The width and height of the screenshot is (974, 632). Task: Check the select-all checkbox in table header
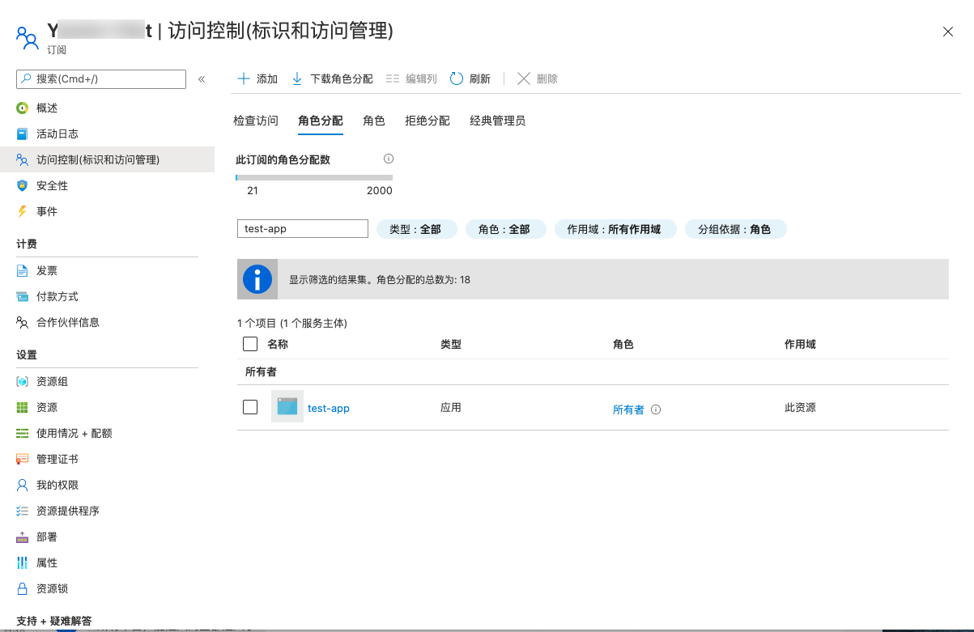(250, 344)
